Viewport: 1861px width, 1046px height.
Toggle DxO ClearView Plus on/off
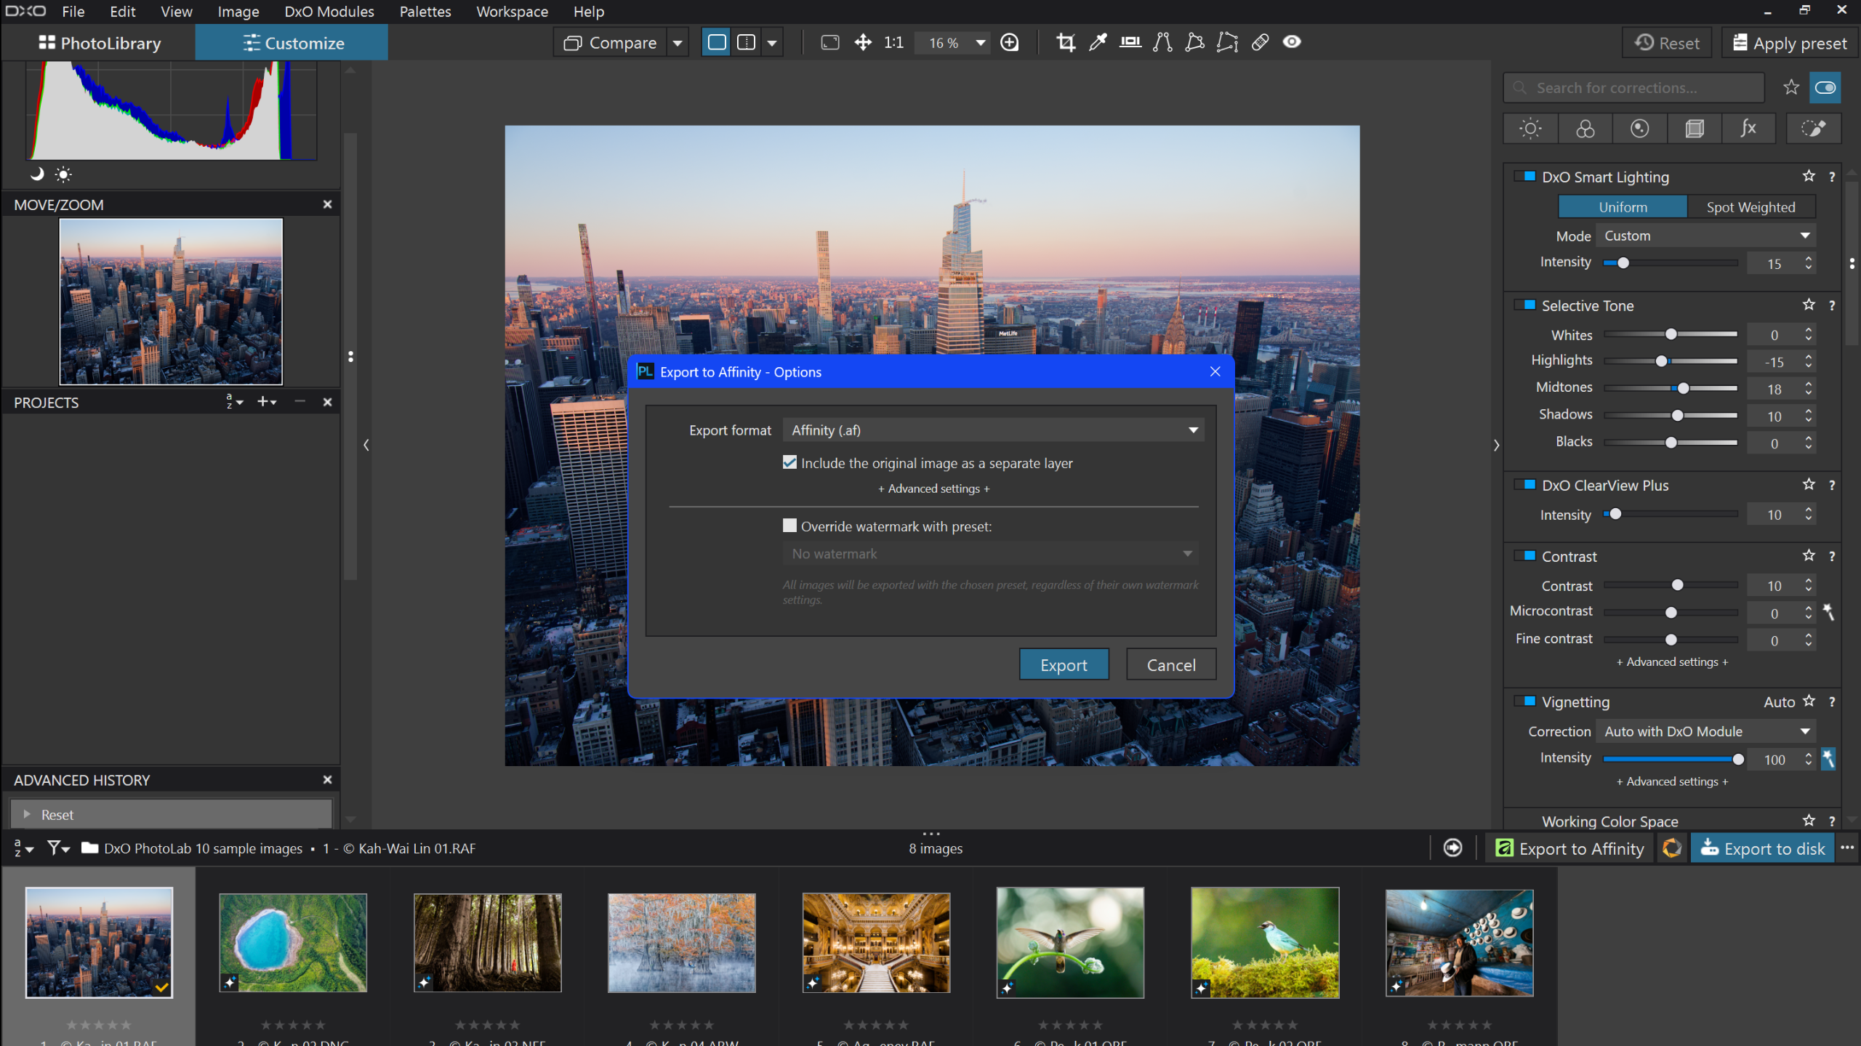click(1526, 485)
